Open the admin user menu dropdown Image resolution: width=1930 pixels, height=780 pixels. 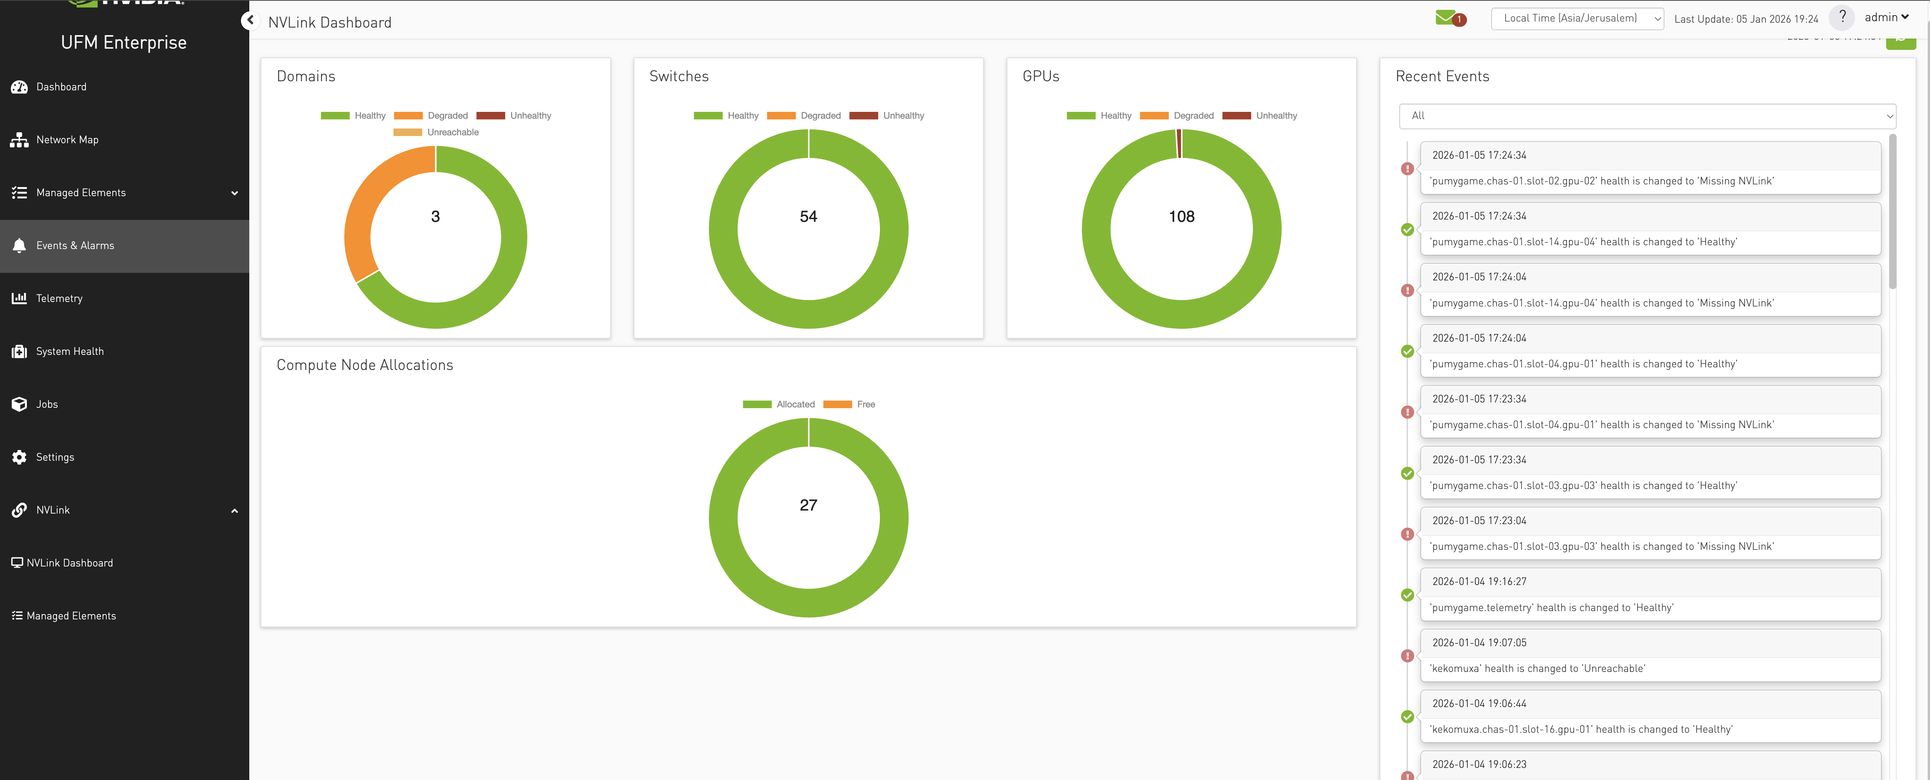1886,17
